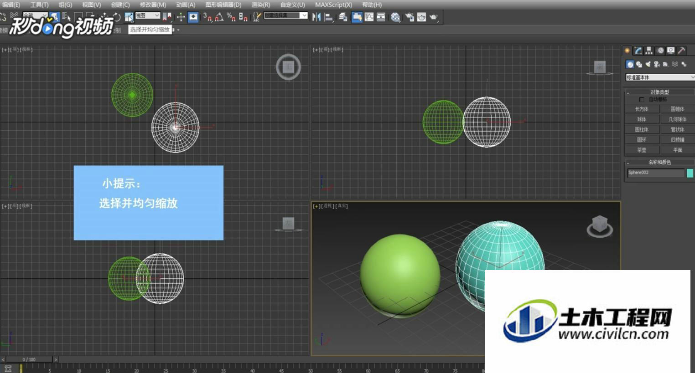Open the object color swatch

tap(690, 173)
